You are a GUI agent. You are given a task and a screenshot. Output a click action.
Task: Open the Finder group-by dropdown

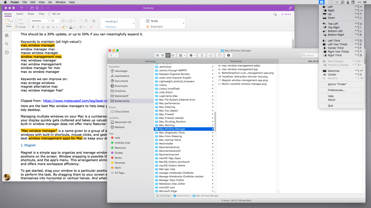[182, 55]
